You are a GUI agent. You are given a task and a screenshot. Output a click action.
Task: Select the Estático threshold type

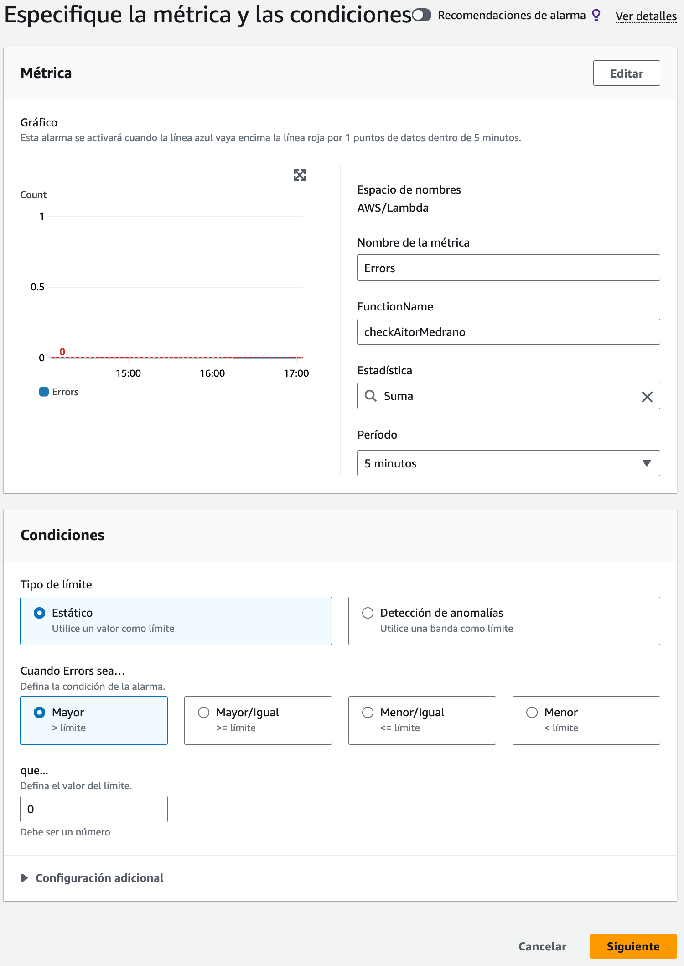(x=176, y=621)
